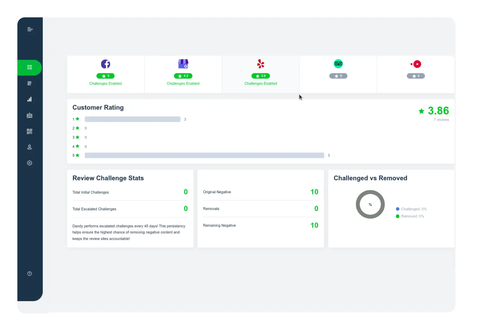Viewport: 479px width, 332px height.
Task: Open the user profile icon in sidebar
Action: pos(29,147)
